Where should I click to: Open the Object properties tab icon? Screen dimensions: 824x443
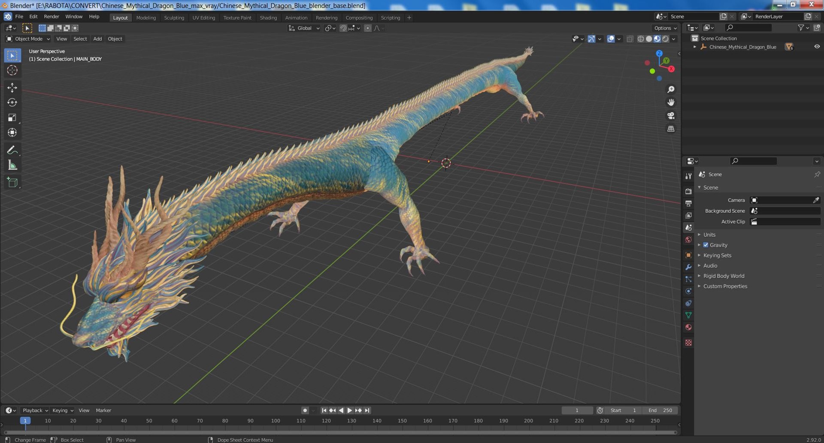(x=688, y=255)
